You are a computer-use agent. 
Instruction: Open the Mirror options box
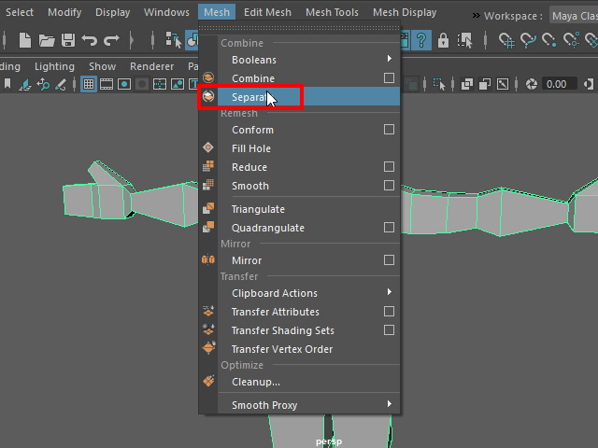tap(389, 260)
